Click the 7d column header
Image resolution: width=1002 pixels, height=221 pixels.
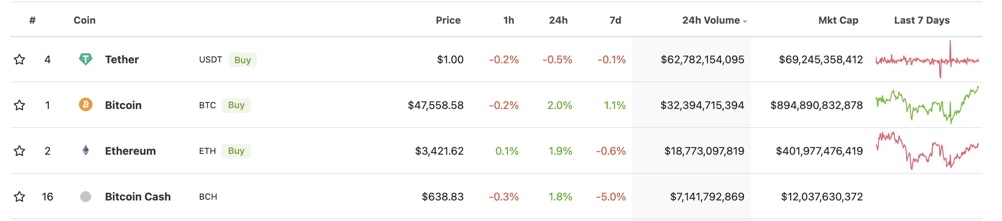(x=615, y=20)
